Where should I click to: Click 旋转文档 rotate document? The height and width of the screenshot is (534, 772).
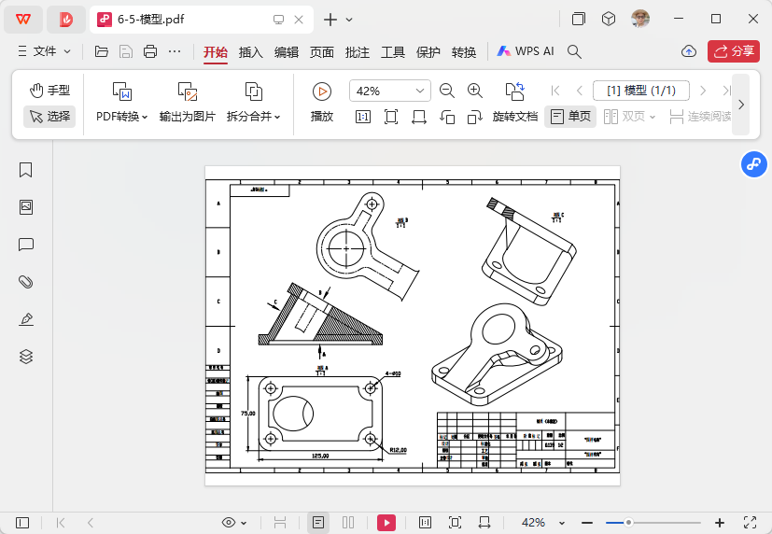coord(515,103)
